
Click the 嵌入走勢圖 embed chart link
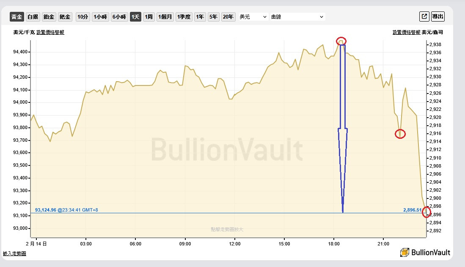14,253
